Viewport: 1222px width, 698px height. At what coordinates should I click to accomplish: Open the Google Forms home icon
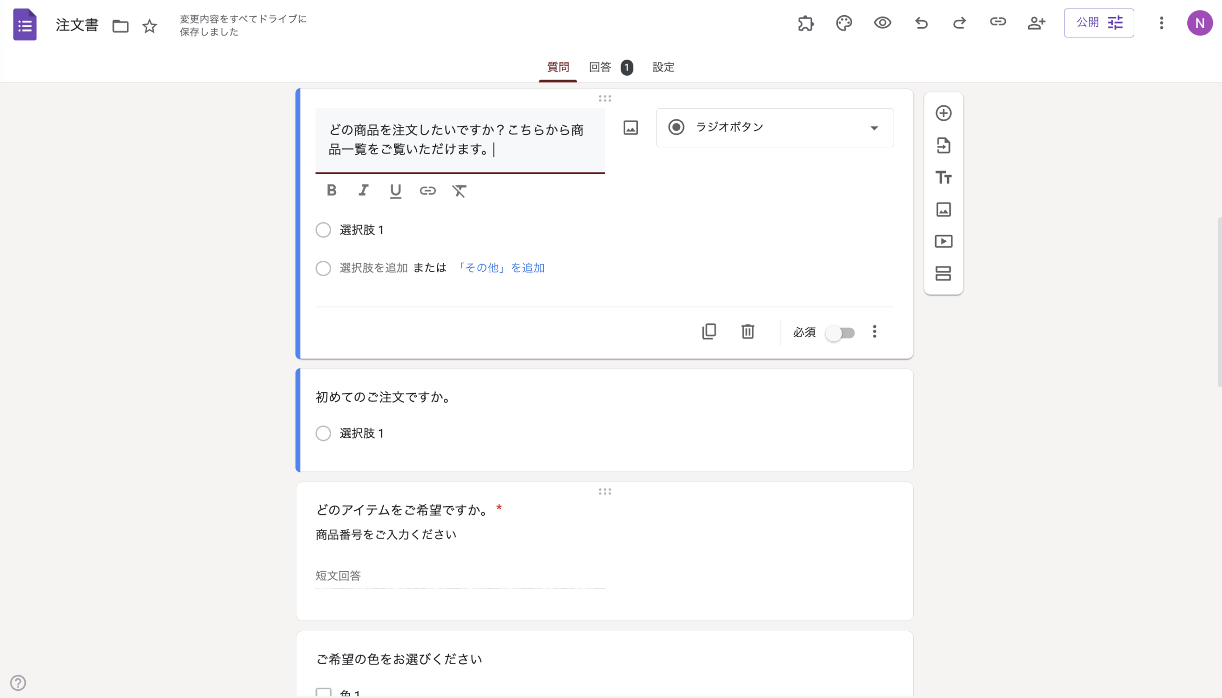pos(25,24)
